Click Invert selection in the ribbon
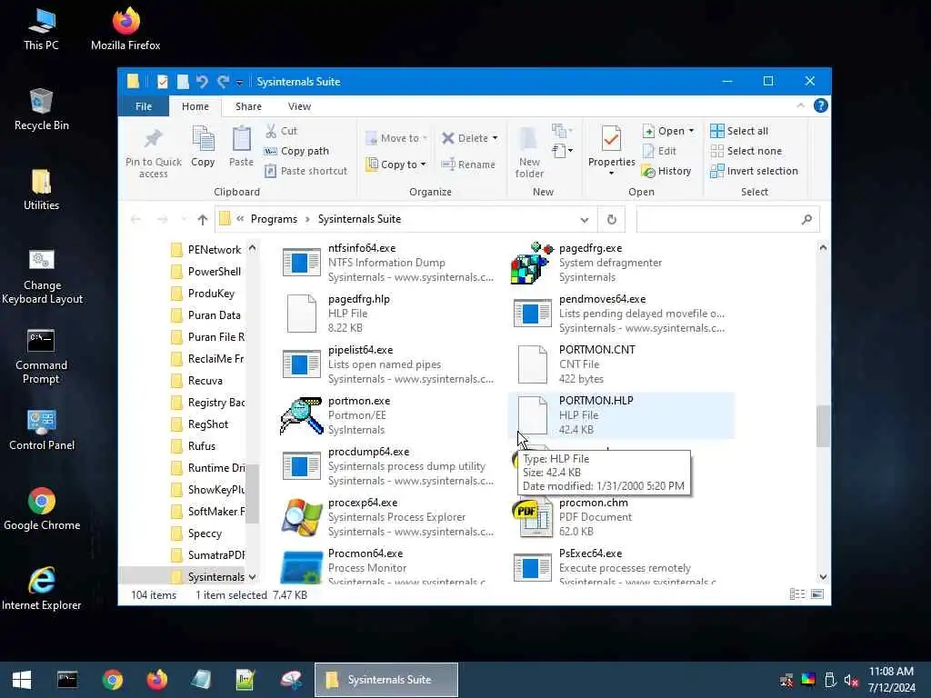This screenshot has height=698, width=931. pos(754,171)
